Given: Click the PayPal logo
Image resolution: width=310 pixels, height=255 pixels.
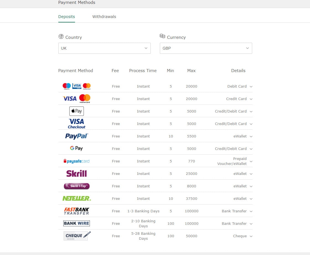Looking at the screenshot, I should point(77,136).
